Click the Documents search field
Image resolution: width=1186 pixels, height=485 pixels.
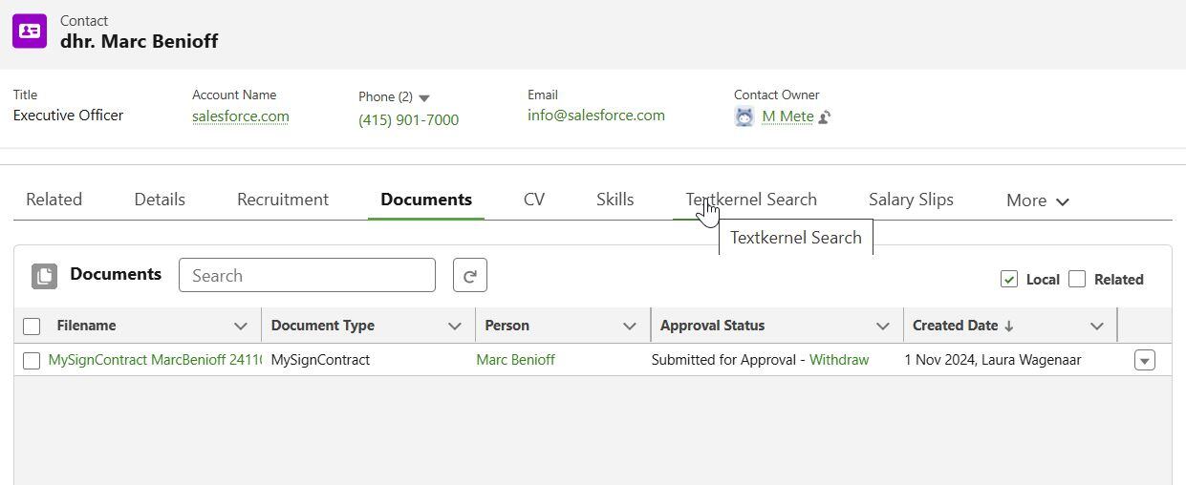click(x=307, y=276)
